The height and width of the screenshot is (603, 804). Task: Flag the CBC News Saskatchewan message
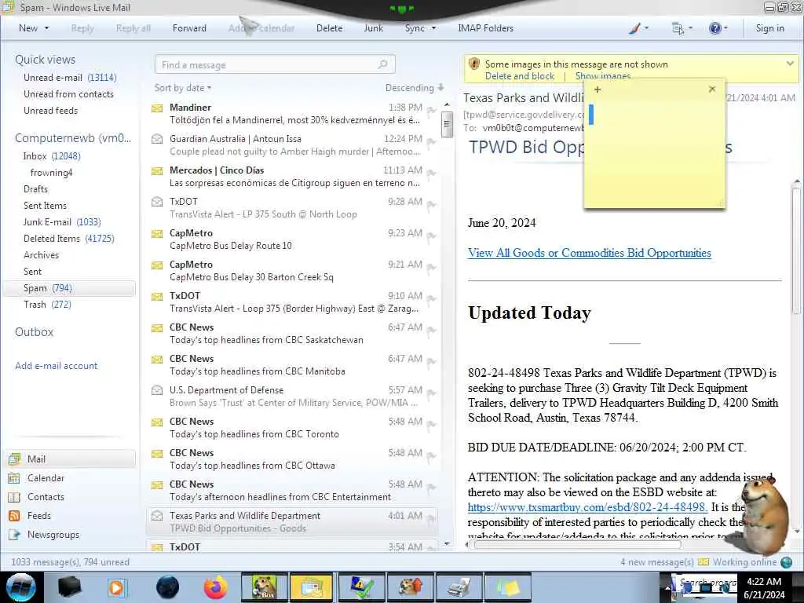click(431, 331)
